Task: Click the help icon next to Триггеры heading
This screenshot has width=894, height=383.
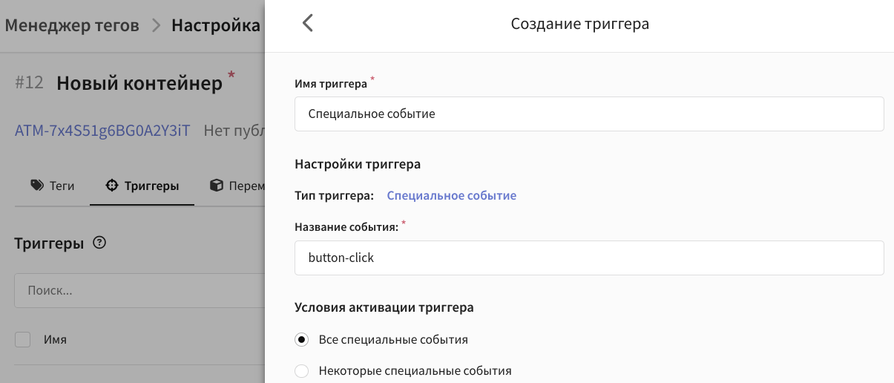Action: click(99, 243)
